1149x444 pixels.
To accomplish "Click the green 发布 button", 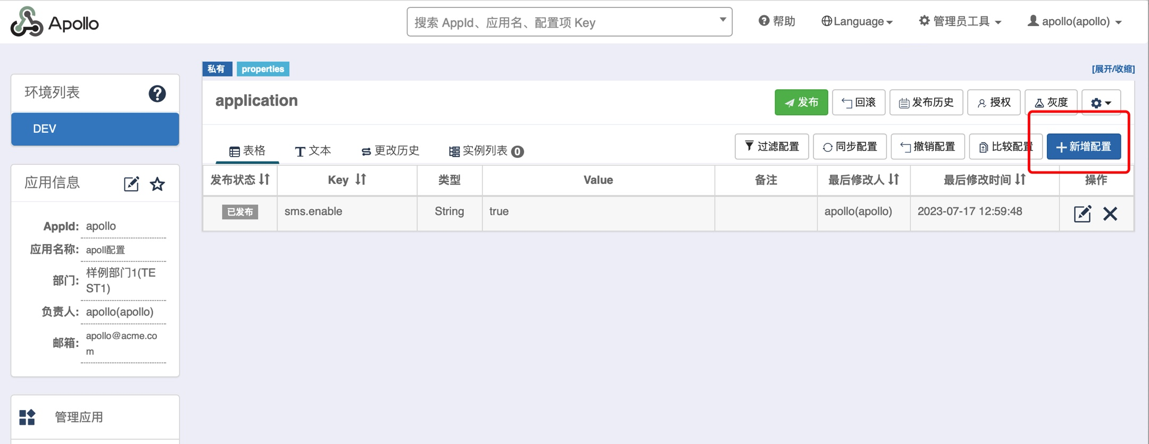I will (x=801, y=103).
